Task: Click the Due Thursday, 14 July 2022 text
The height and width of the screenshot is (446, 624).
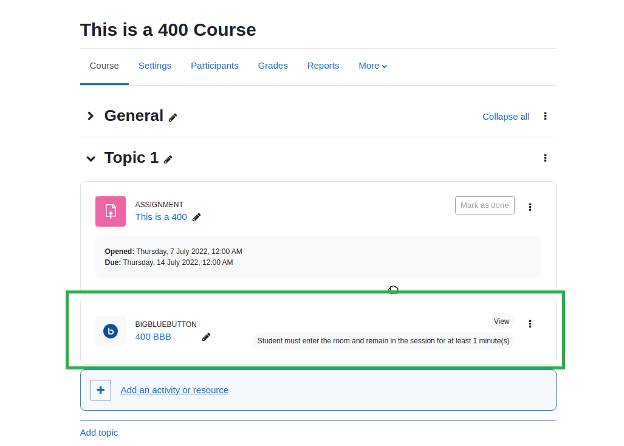Action: (x=169, y=262)
